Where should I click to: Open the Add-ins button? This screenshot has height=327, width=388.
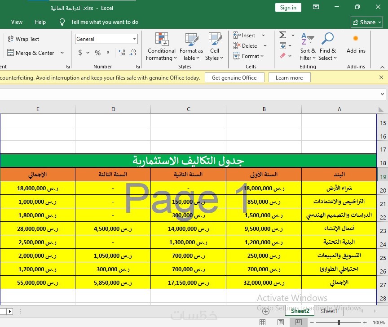tap(356, 44)
